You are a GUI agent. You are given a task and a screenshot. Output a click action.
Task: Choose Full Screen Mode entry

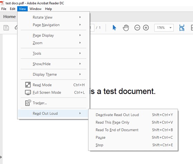[x=53, y=92]
